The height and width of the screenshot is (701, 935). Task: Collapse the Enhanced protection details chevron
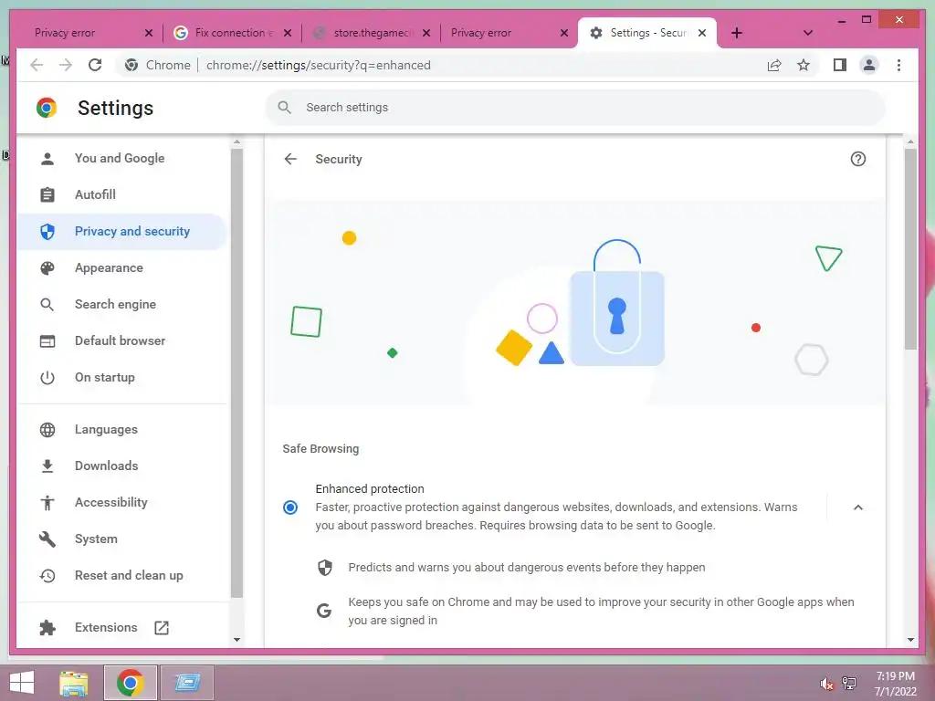[x=857, y=507]
